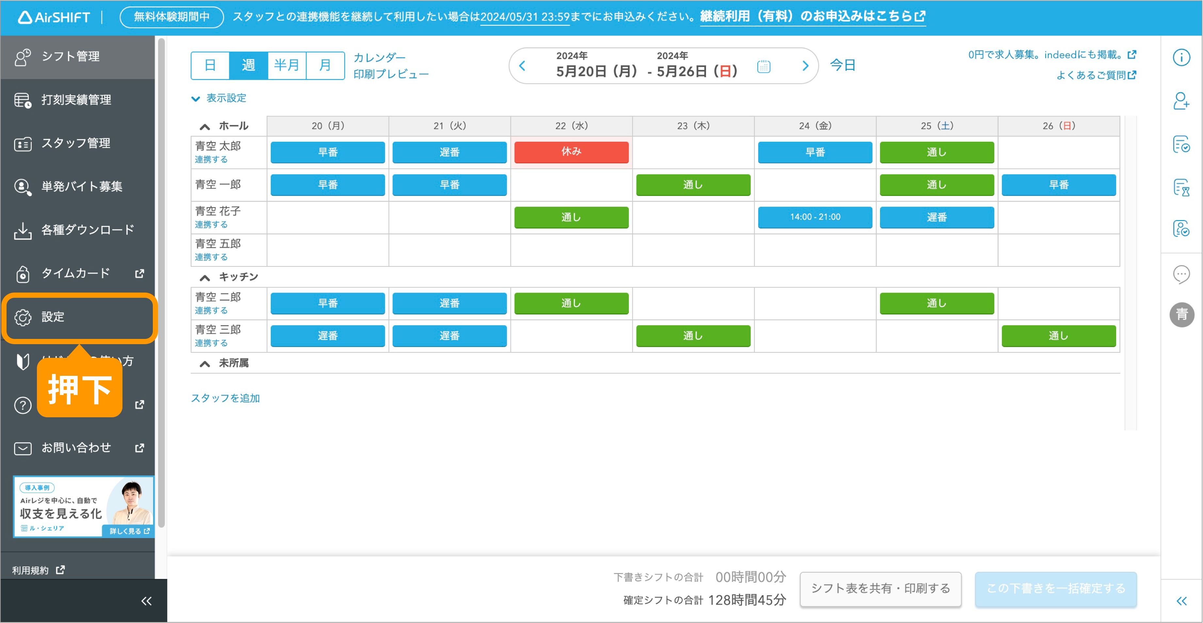Click 連携する under 青空 太郎
This screenshot has height=623, width=1203.
click(211, 160)
